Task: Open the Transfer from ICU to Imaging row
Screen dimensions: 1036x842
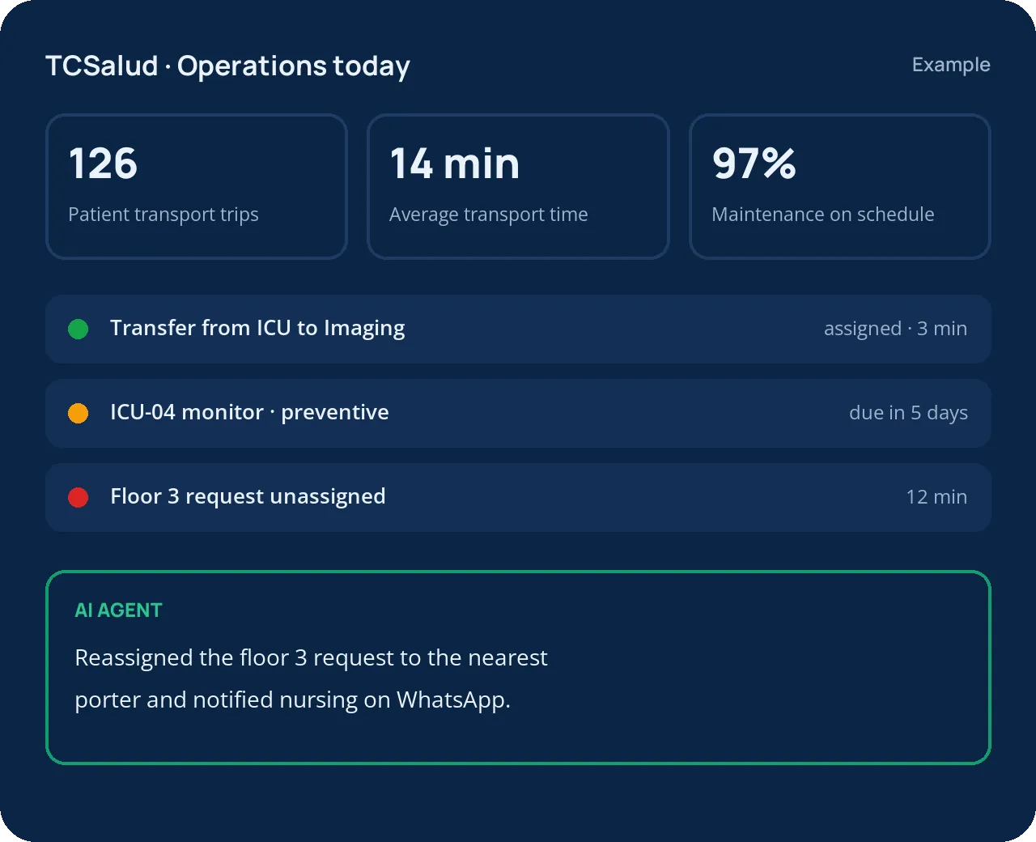Action: (x=518, y=329)
